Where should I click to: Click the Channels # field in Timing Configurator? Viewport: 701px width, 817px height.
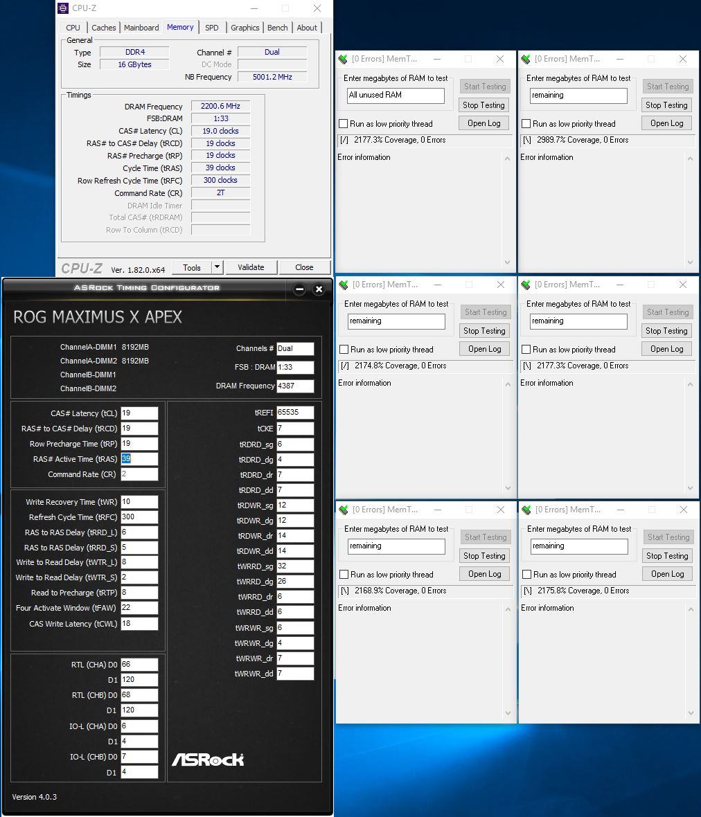coord(295,348)
